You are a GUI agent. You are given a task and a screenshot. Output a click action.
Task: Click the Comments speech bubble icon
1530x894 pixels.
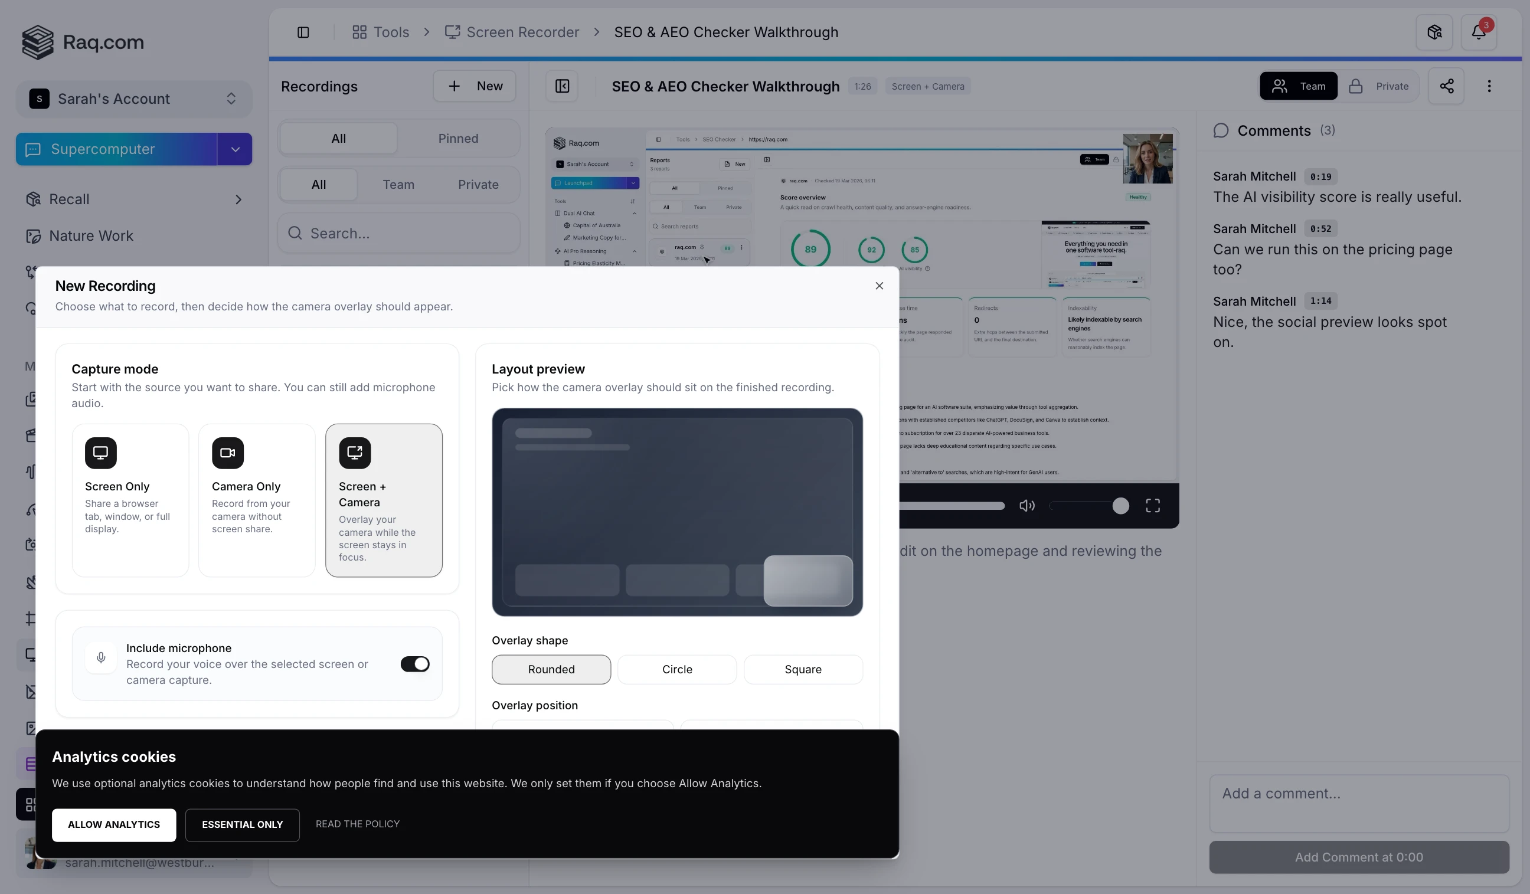pyautogui.click(x=1220, y=130)
